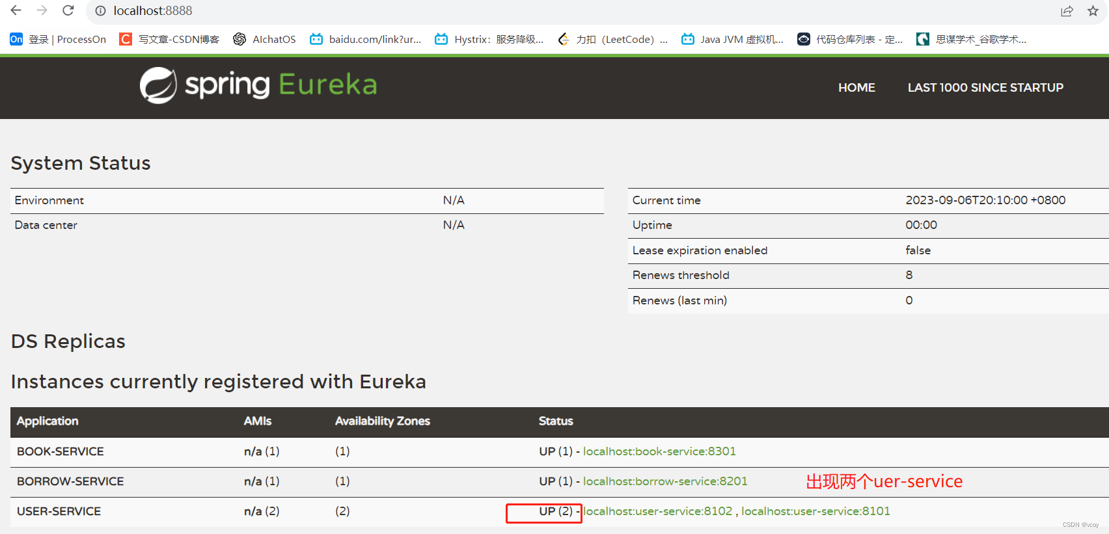Screen dimensions: 1109x534
Task: Click the Uptime value 00:00
Action: tap(921, 225)
